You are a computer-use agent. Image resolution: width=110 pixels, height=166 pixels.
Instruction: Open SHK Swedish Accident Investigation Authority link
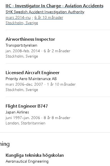click(x=45, y=12)
